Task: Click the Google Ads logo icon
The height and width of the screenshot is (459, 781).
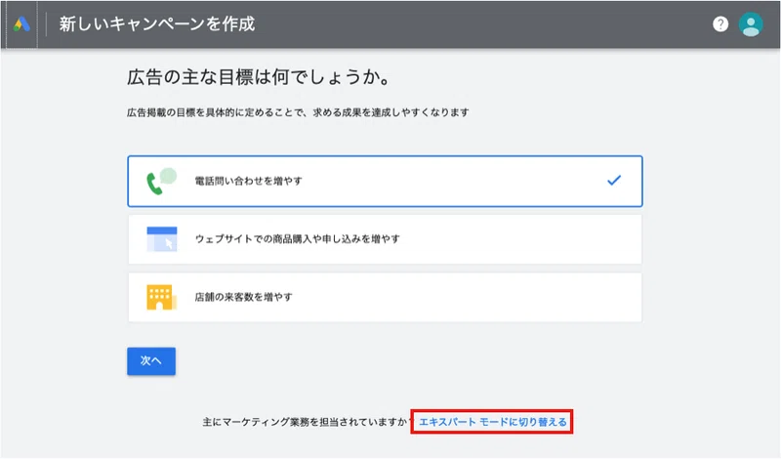Action: (x=21, y=23)
